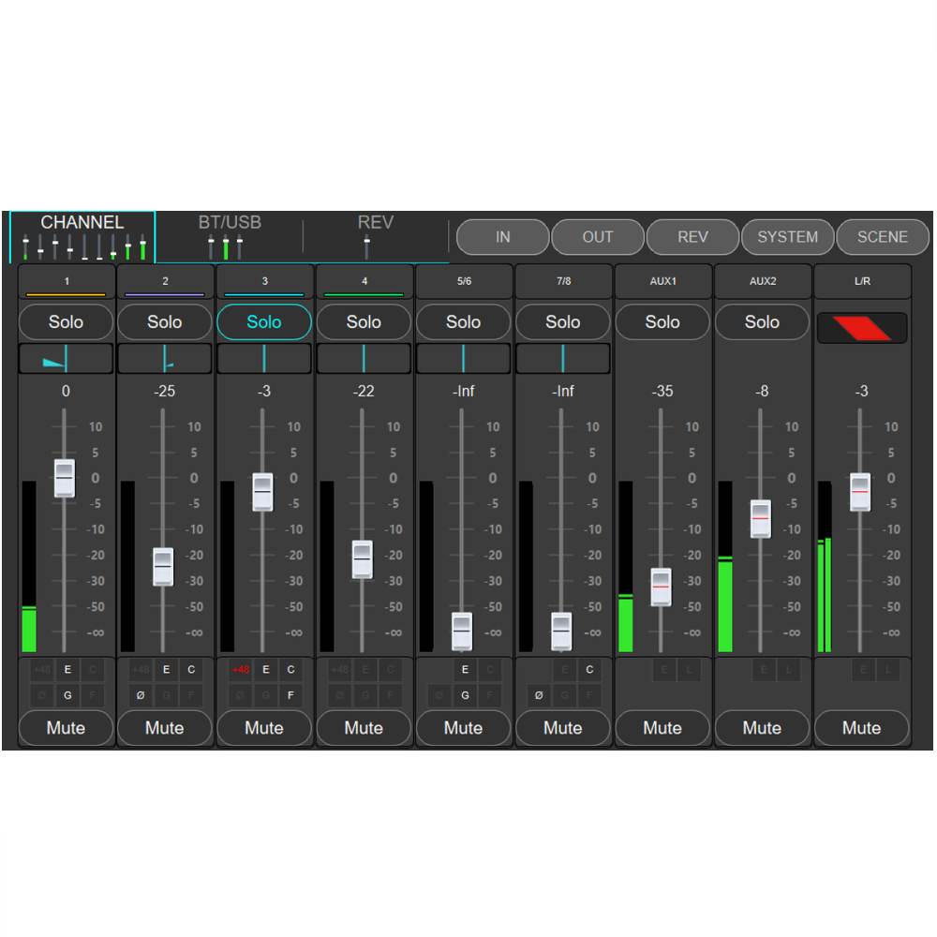Disable Solo on channel 3
This screenshot has height=937, width=937.
[264, 321]
